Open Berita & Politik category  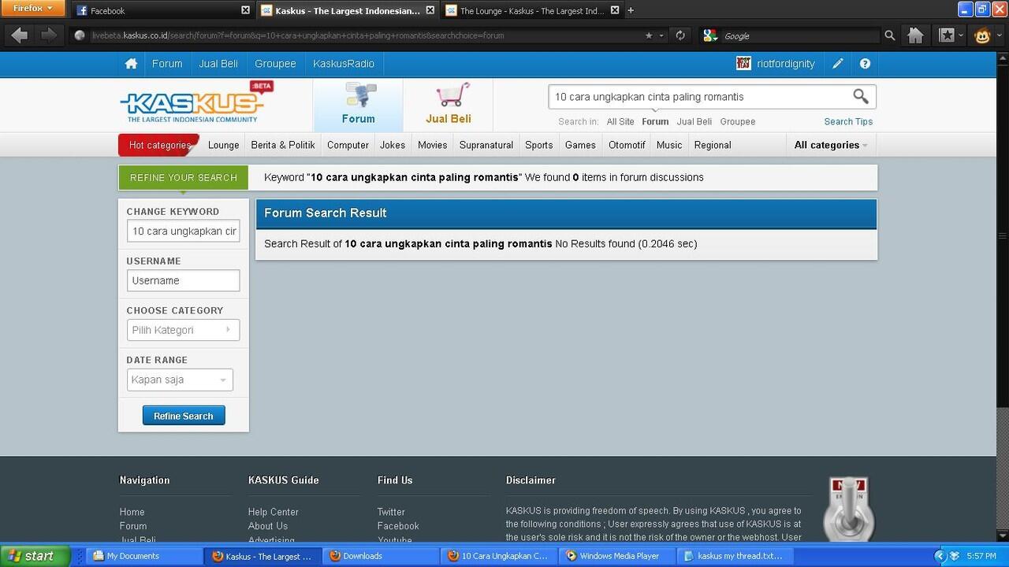283,145
